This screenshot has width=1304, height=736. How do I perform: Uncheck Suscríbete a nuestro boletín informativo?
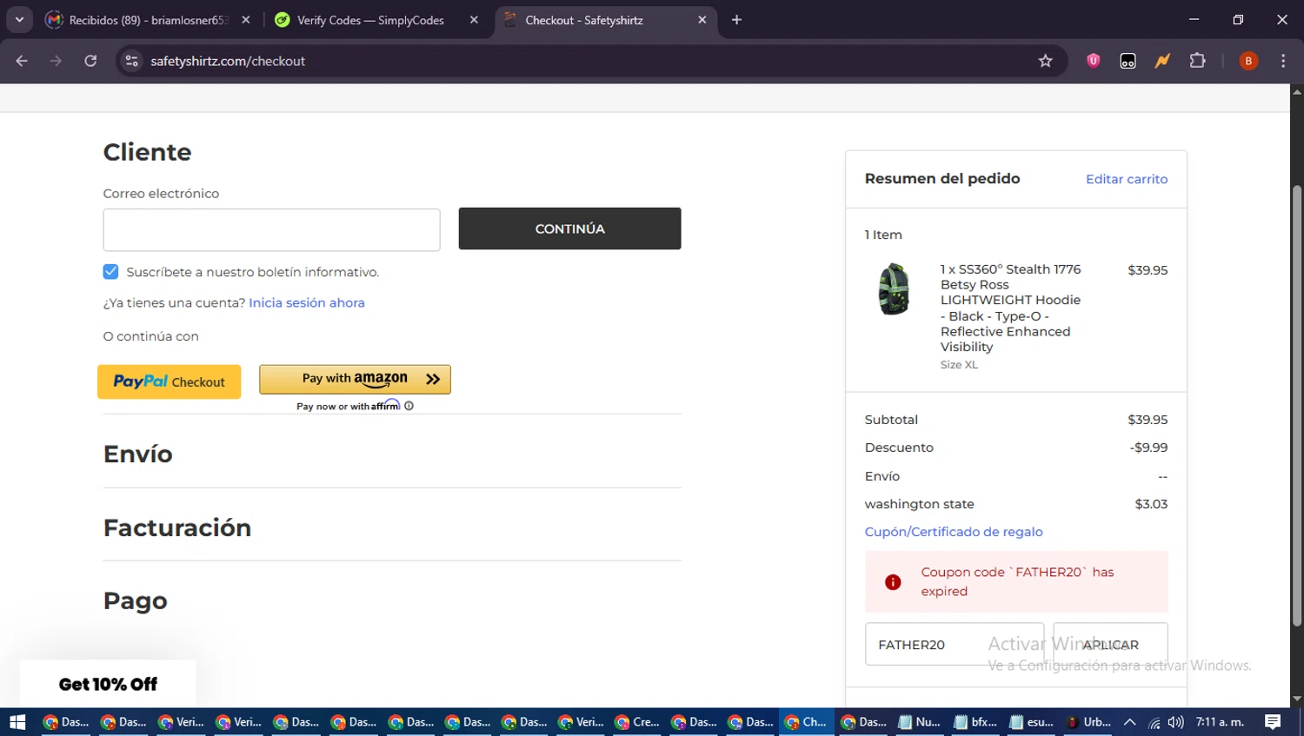(110, 272)
